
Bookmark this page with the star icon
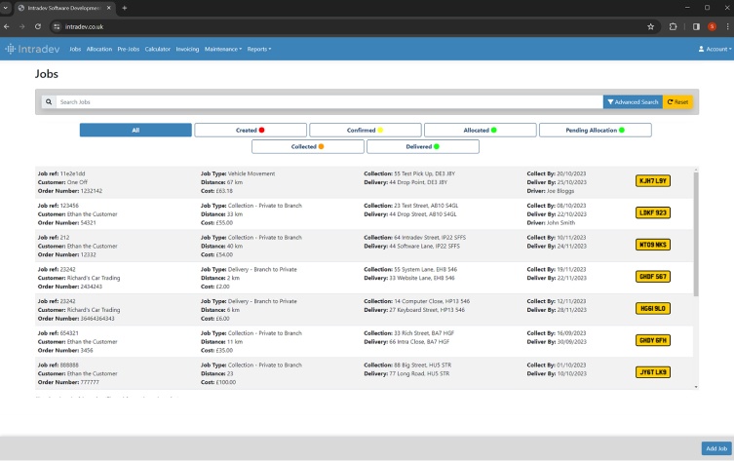point(650,26)
